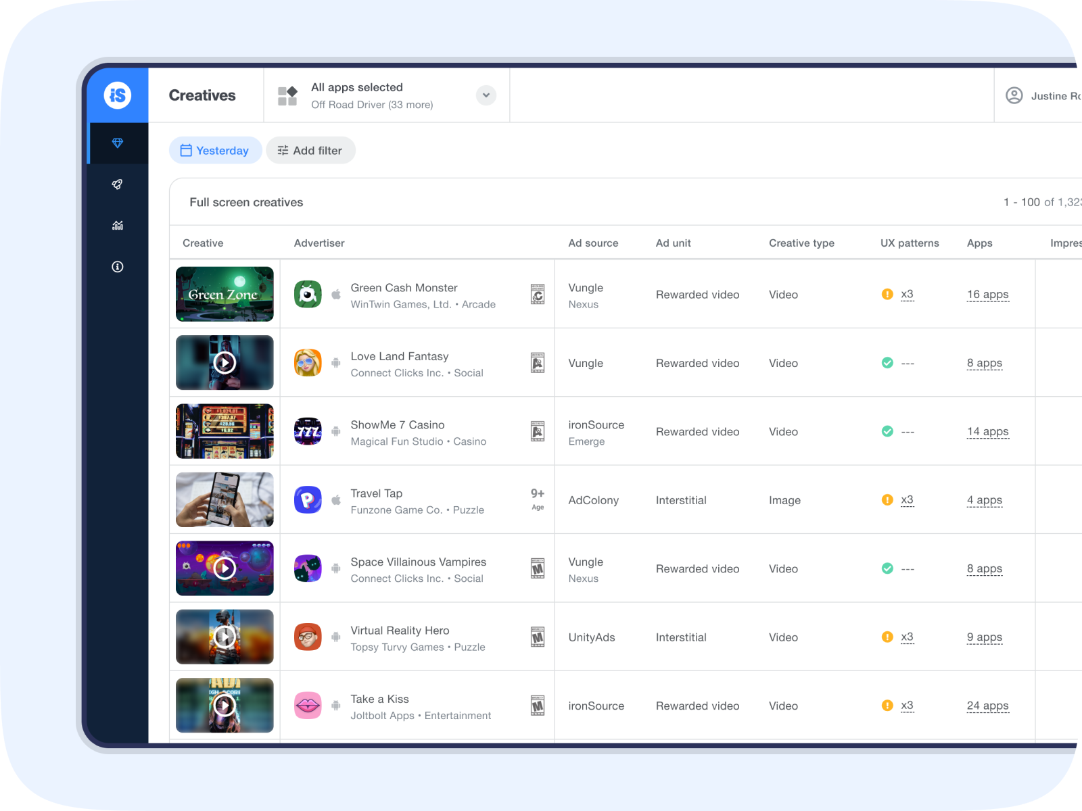The width and height of the screenshot is (1082, 811).
Task: Click x3 UX patterns in Take a Kiss row
Action: [x=907, y=706]
